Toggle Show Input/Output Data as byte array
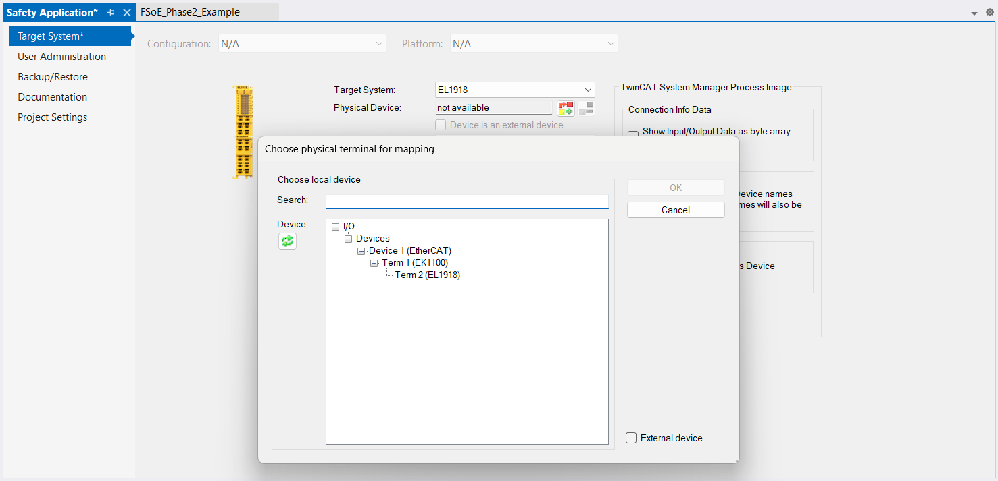The height and width of the screenshot is (481, 998). point(633,135)
